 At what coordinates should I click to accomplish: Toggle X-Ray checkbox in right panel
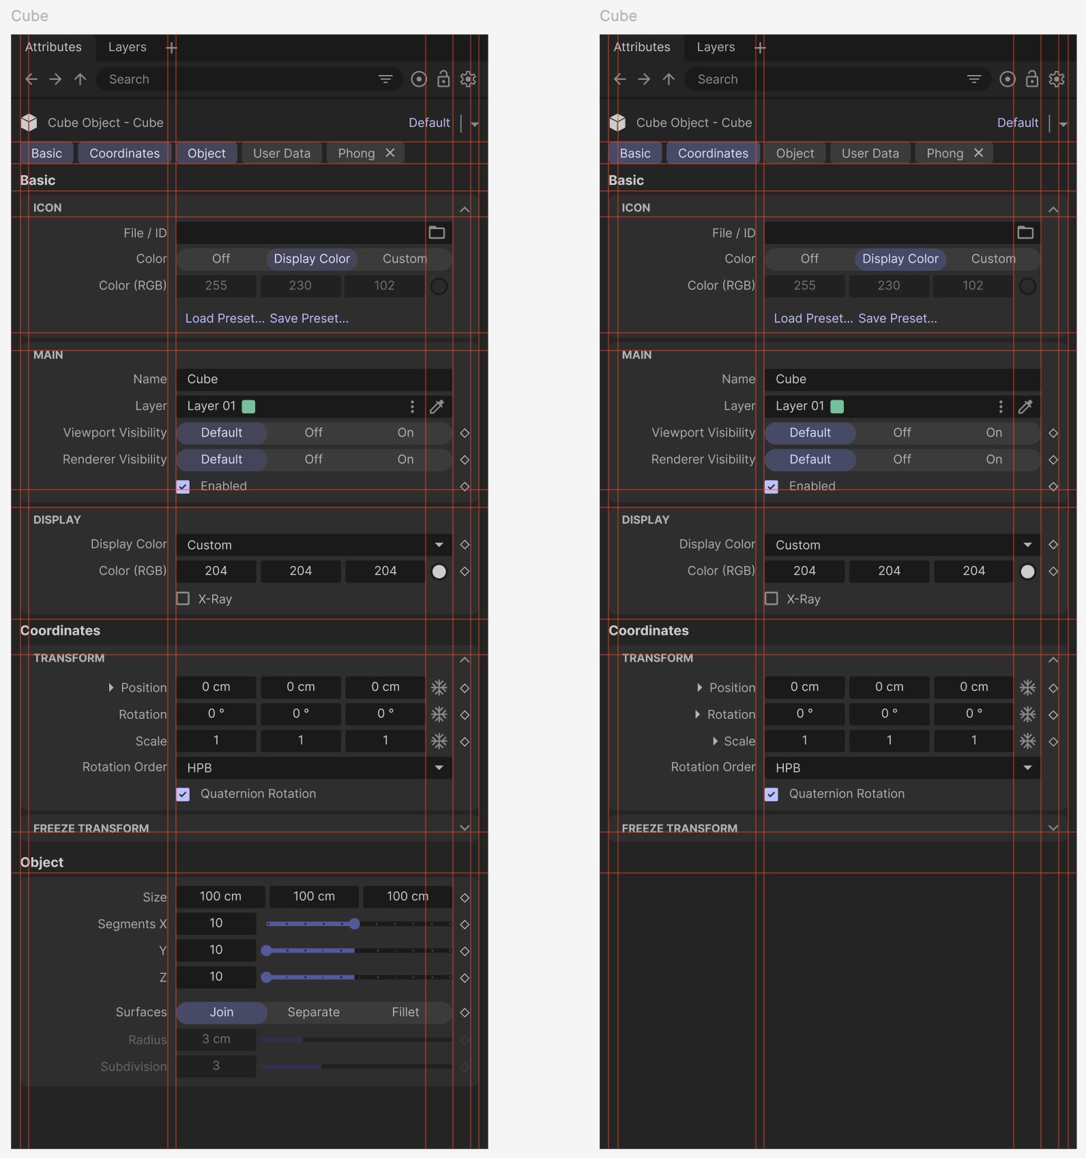pyautogui.click(x=772, y=599)
